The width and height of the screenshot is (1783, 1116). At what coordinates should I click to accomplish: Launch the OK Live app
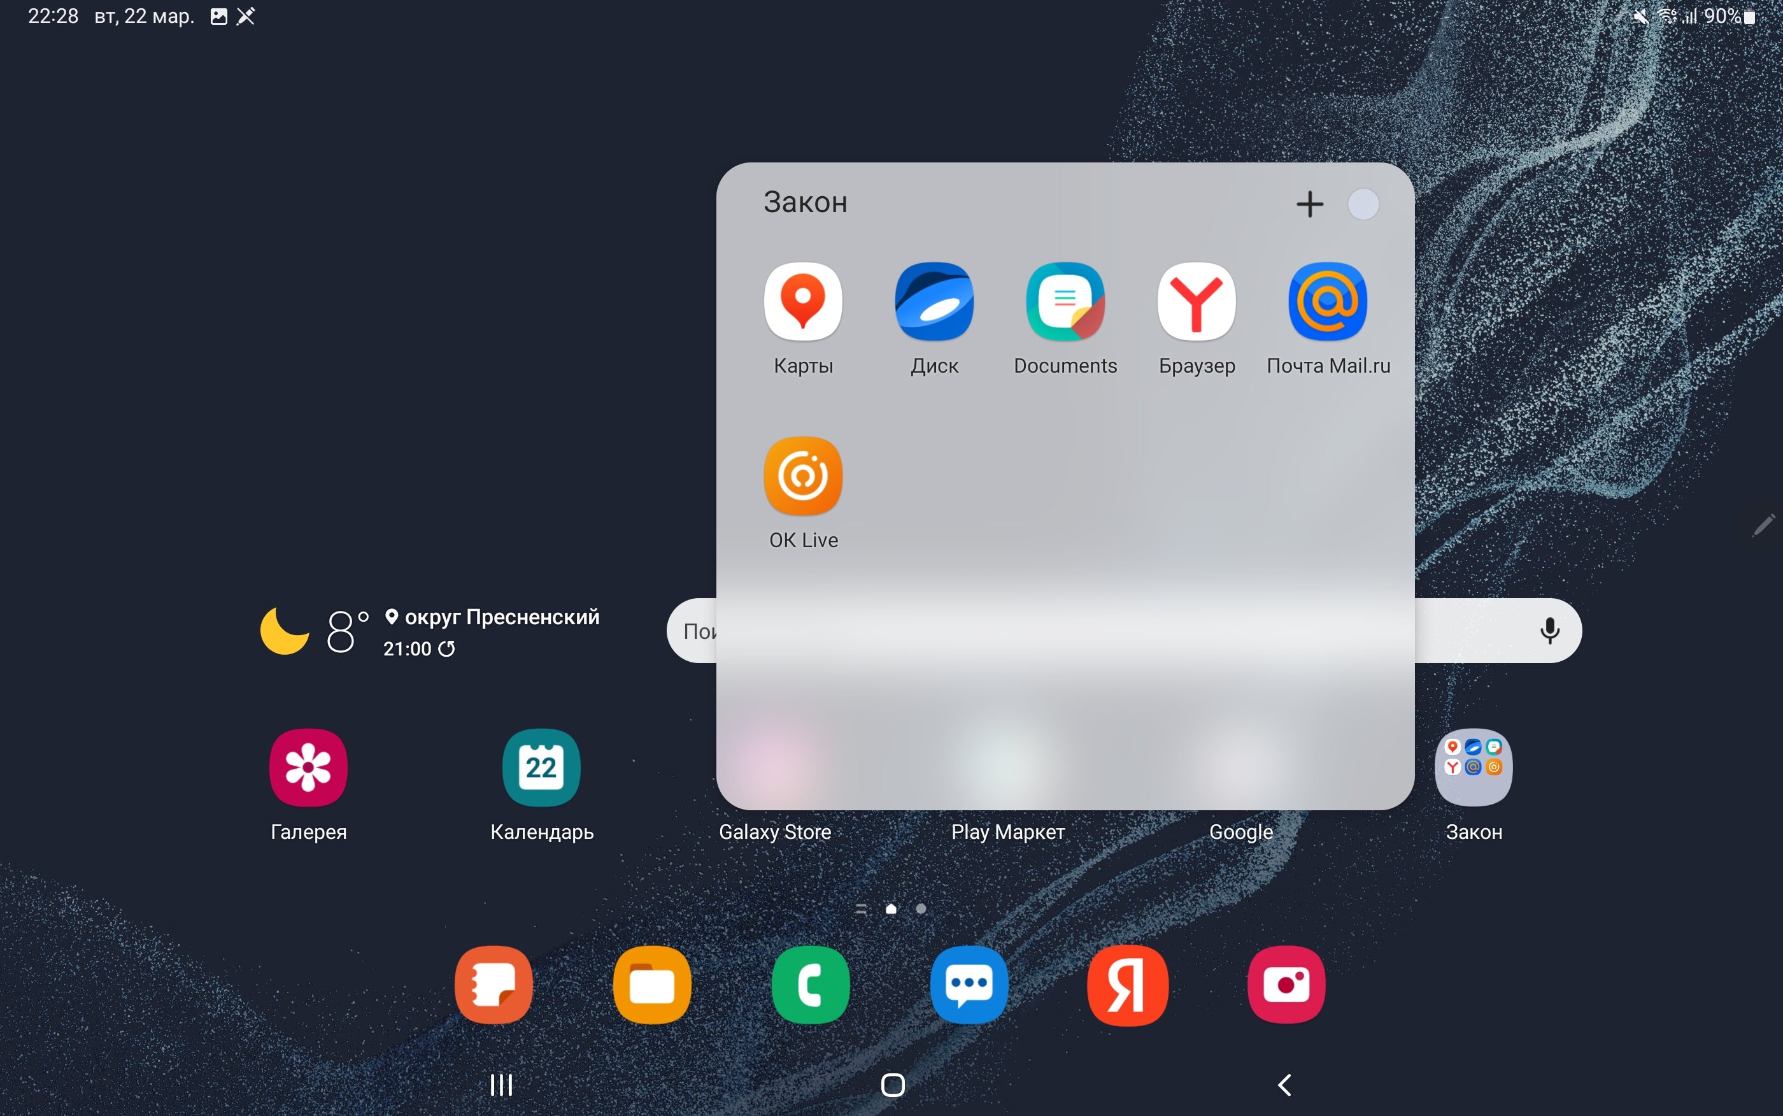point(802,476)
